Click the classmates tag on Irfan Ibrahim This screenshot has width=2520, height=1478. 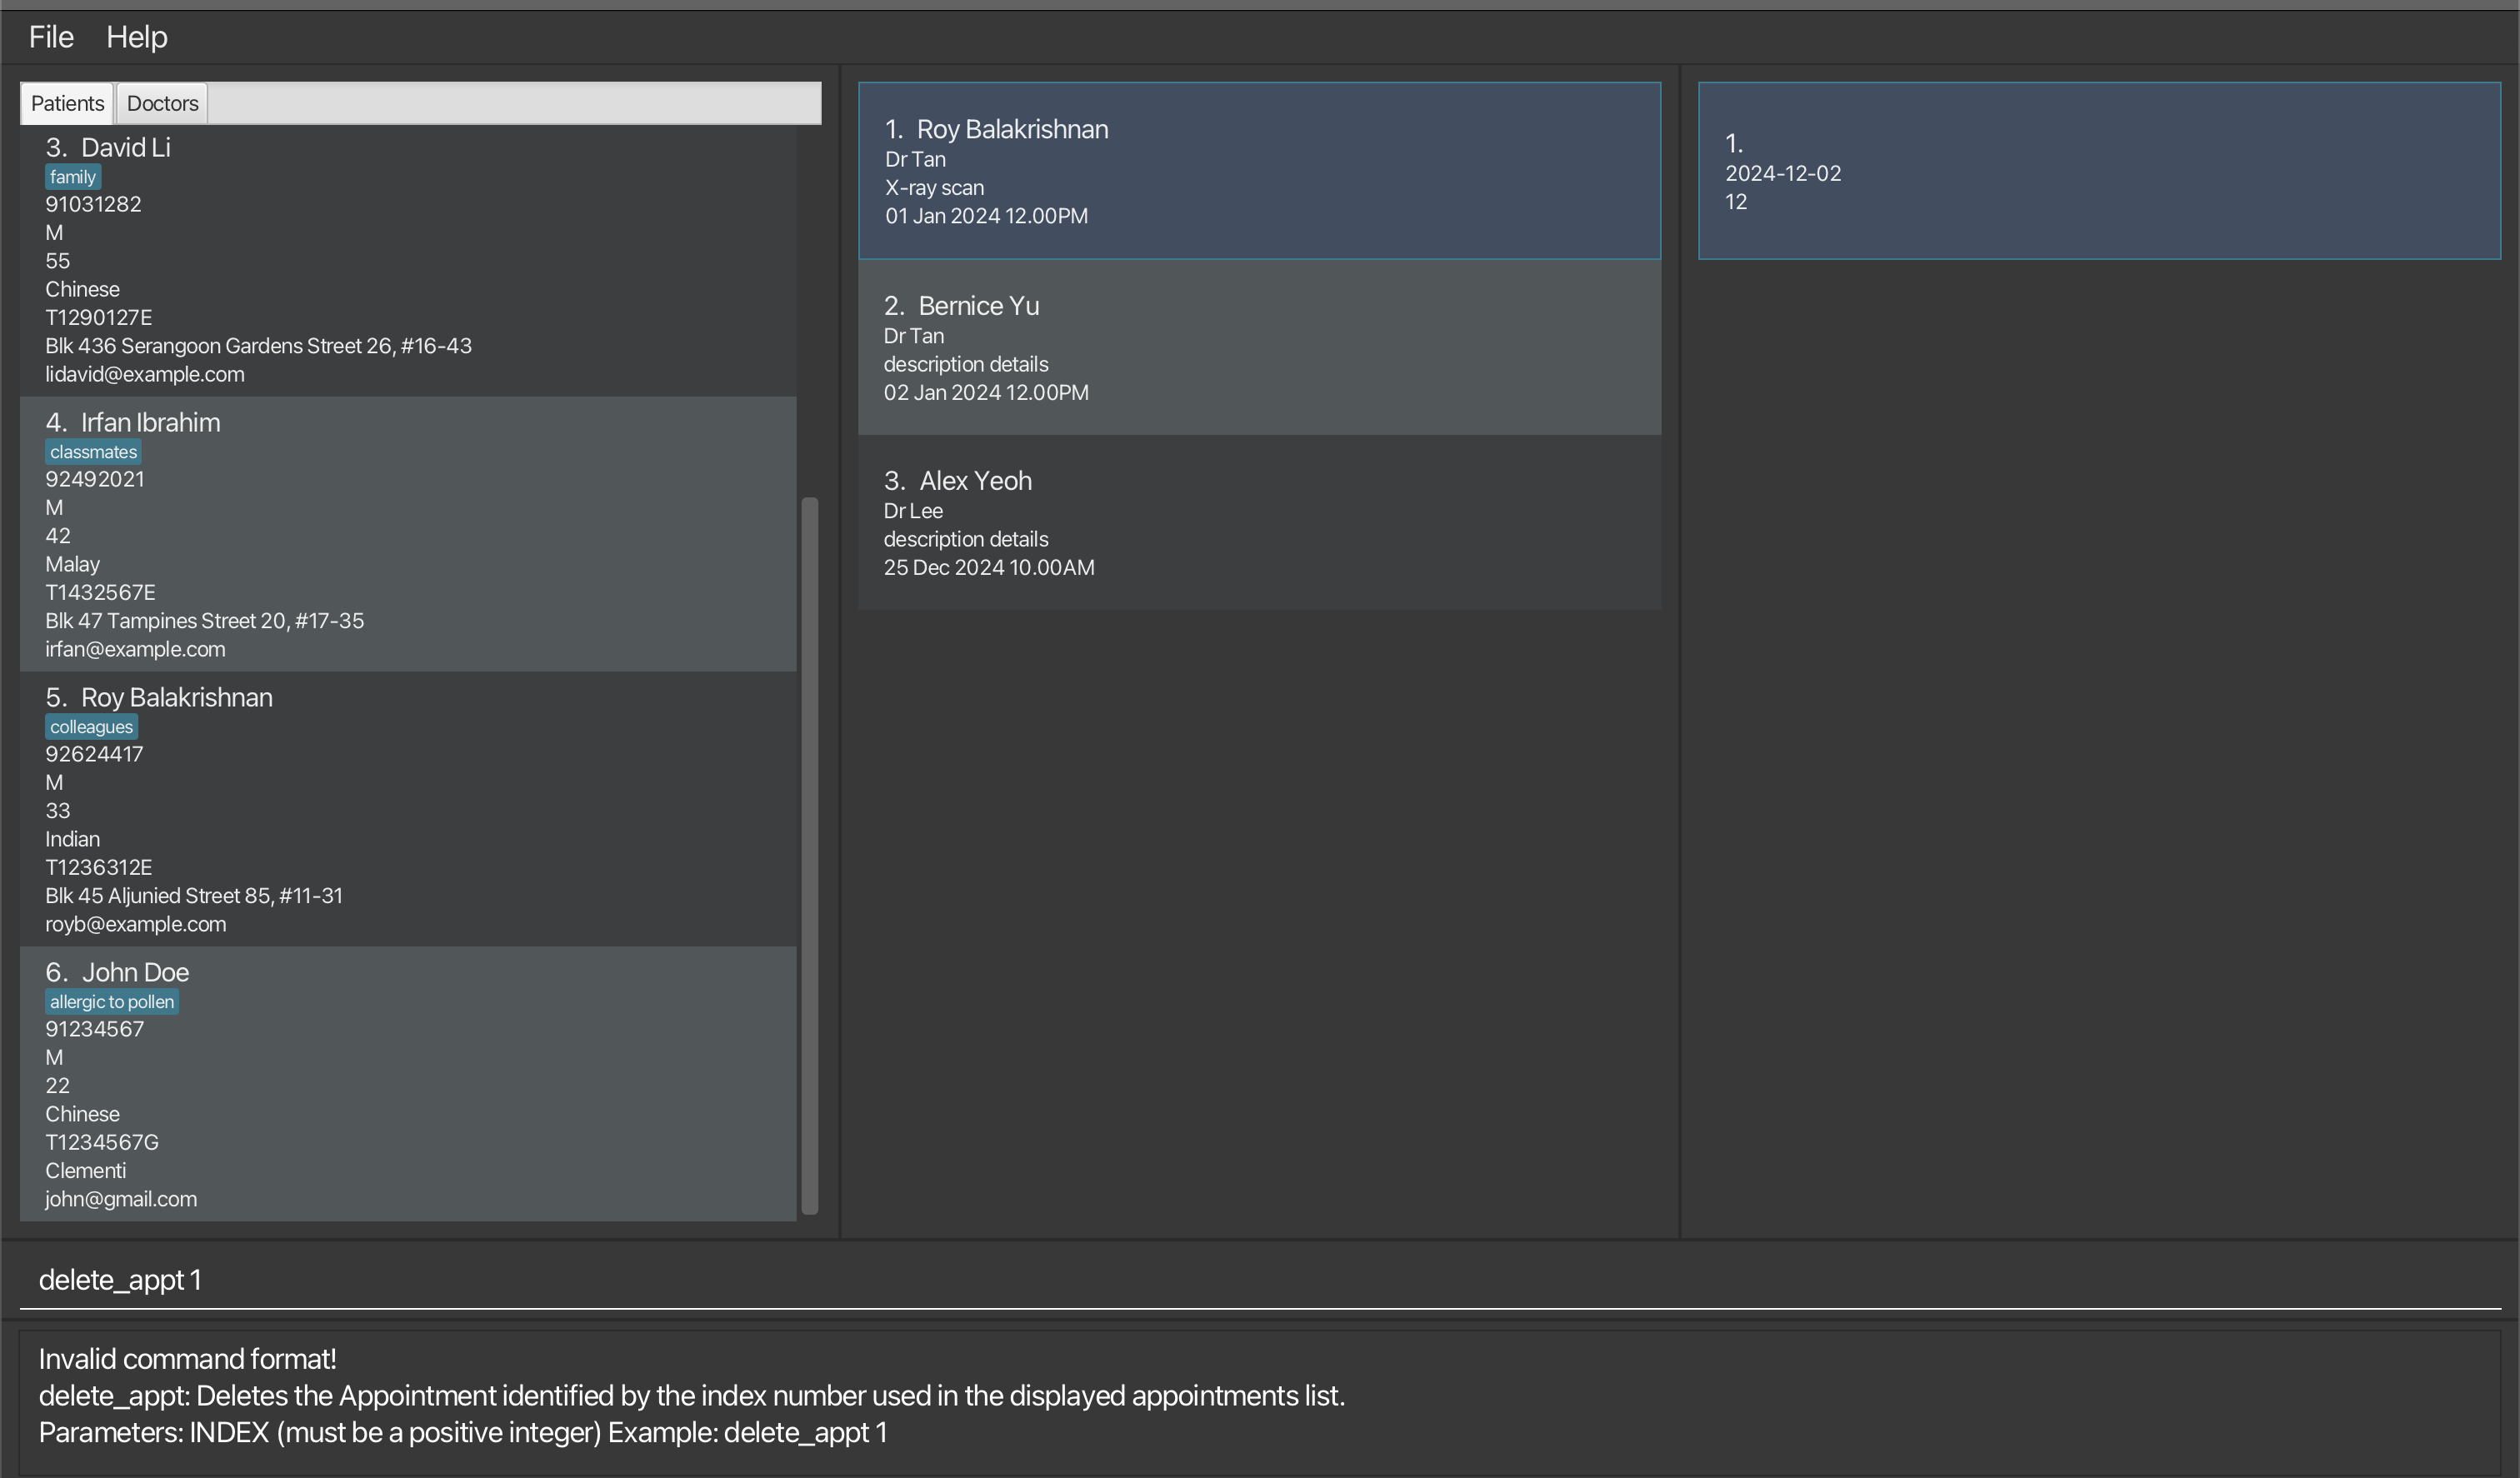[93, 452]
